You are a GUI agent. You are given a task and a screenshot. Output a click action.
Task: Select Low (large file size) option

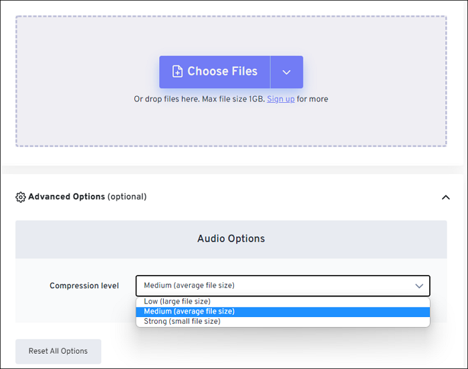tap(177, 302)
